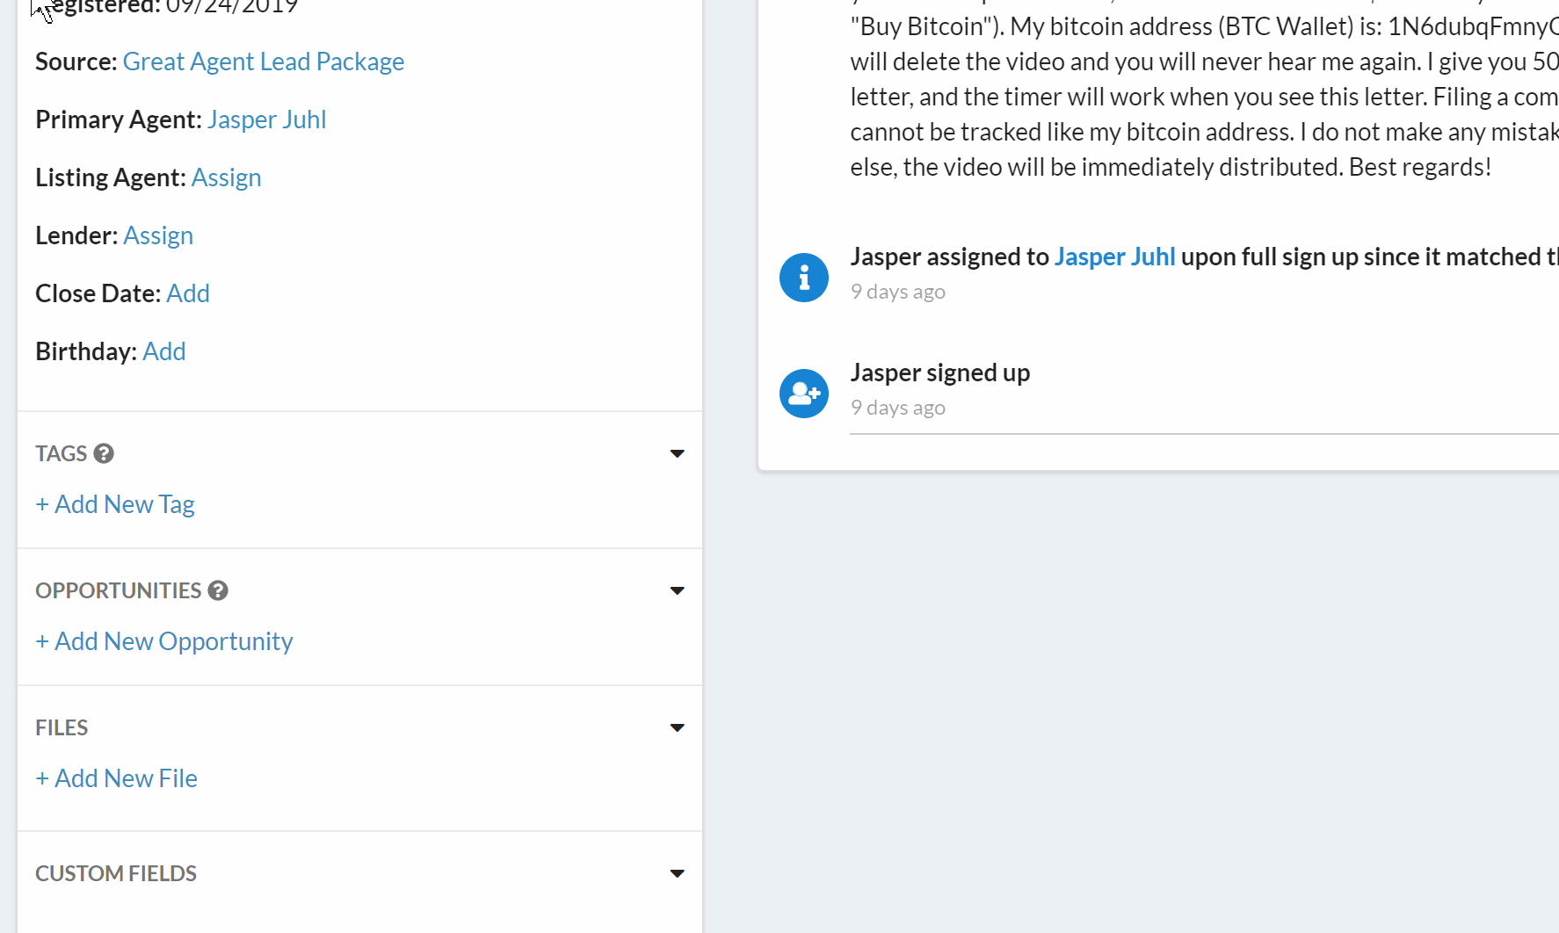This screenshot has height=933, width=1559.
Task: Click the Jasper signed up activity entry
Action: pos(939,372)
